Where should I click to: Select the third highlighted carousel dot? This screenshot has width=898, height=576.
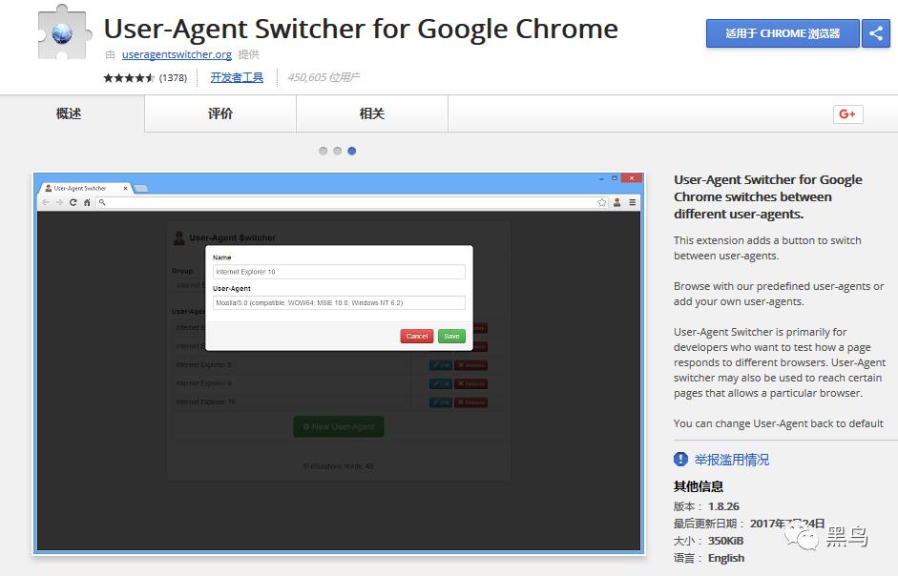(x=351, y=152)
